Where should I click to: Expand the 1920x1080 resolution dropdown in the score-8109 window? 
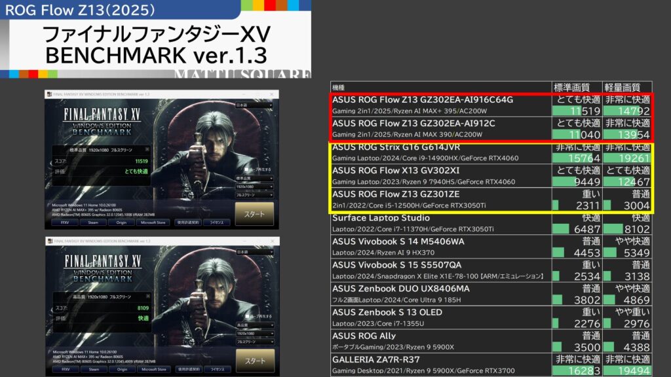tap(255, 333)
